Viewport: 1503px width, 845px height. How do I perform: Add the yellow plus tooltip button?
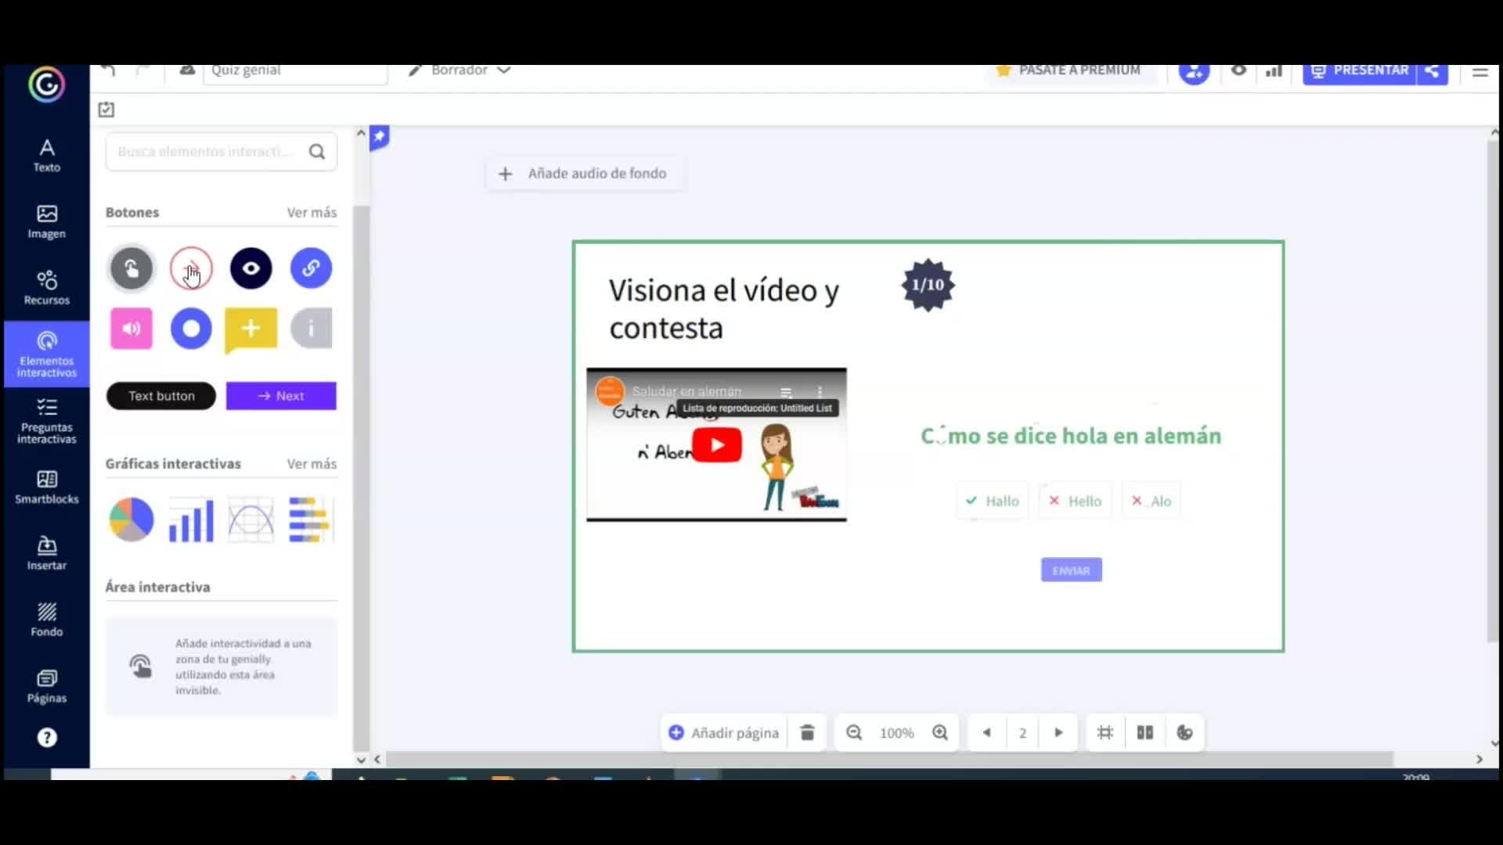coord(250,329)
